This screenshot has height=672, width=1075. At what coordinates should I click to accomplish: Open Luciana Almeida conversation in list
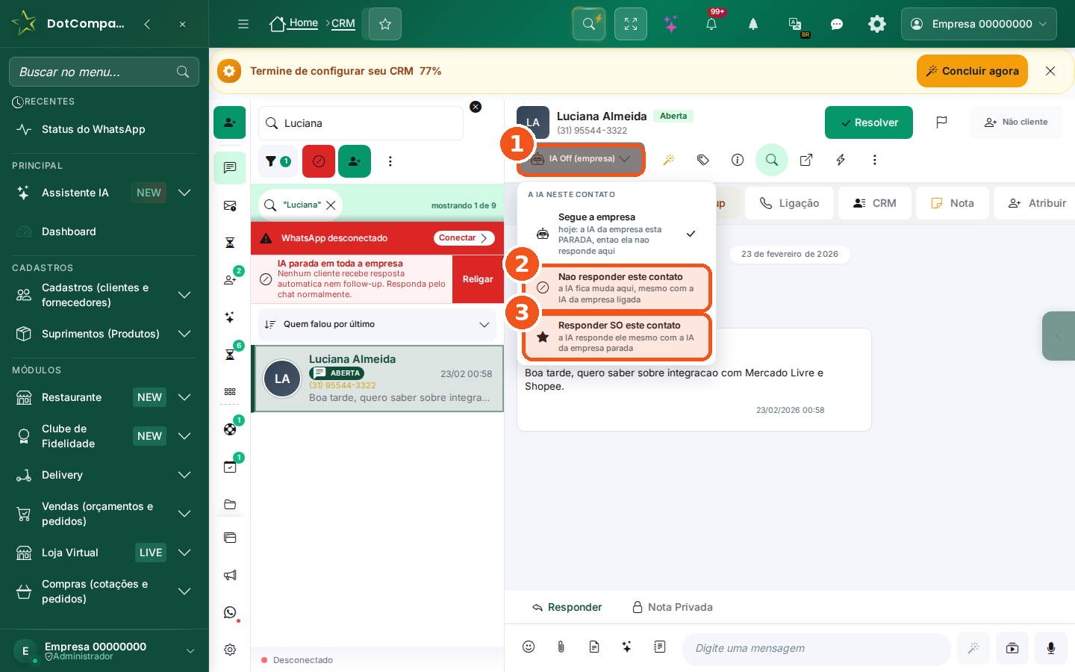[x=378, y=379]
